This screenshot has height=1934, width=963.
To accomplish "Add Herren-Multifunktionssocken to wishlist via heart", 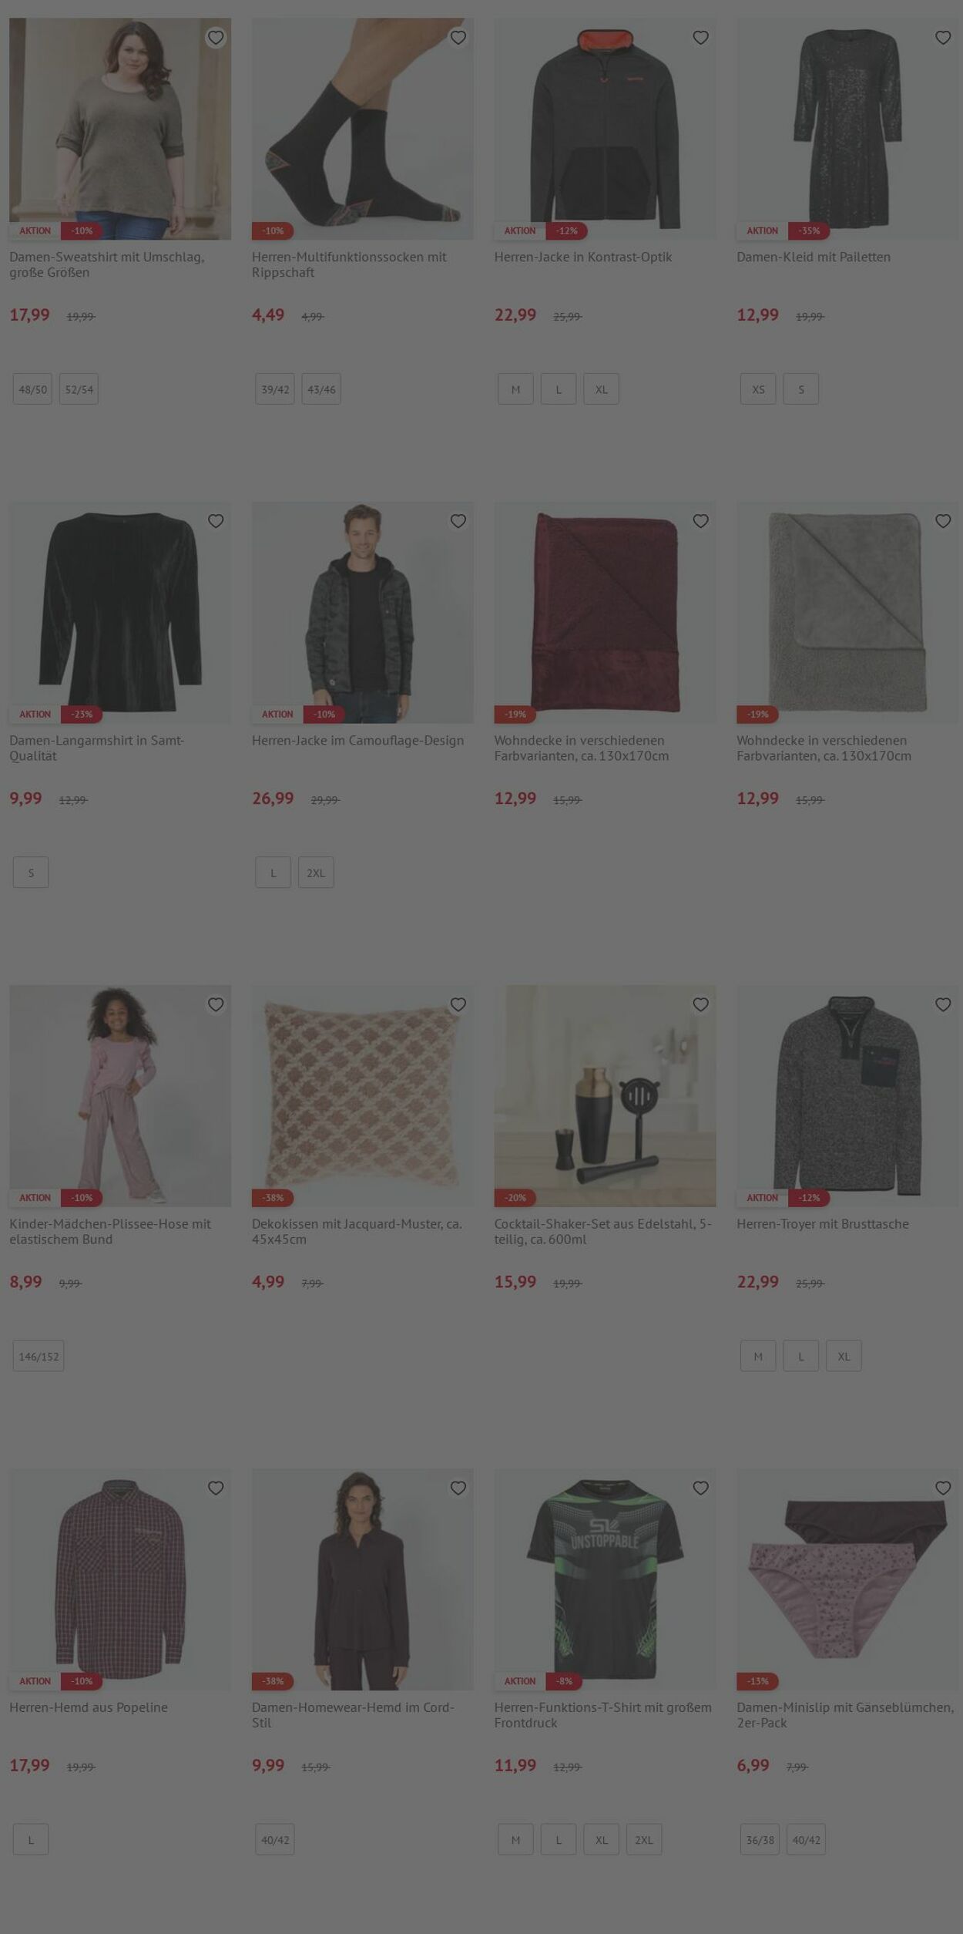I will (x=458, y=38).
